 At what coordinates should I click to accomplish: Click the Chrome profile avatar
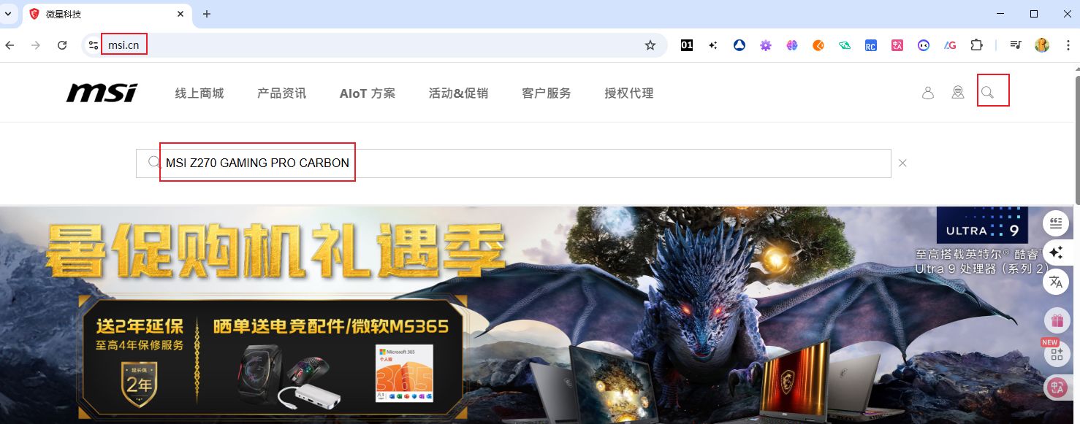pos(1042,45)
